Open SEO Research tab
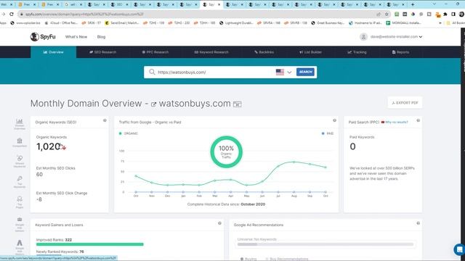This screenshot has height=261, width=465. point(103,52)
